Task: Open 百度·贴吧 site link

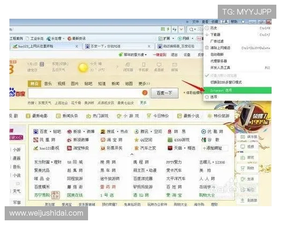Action: 47,132
